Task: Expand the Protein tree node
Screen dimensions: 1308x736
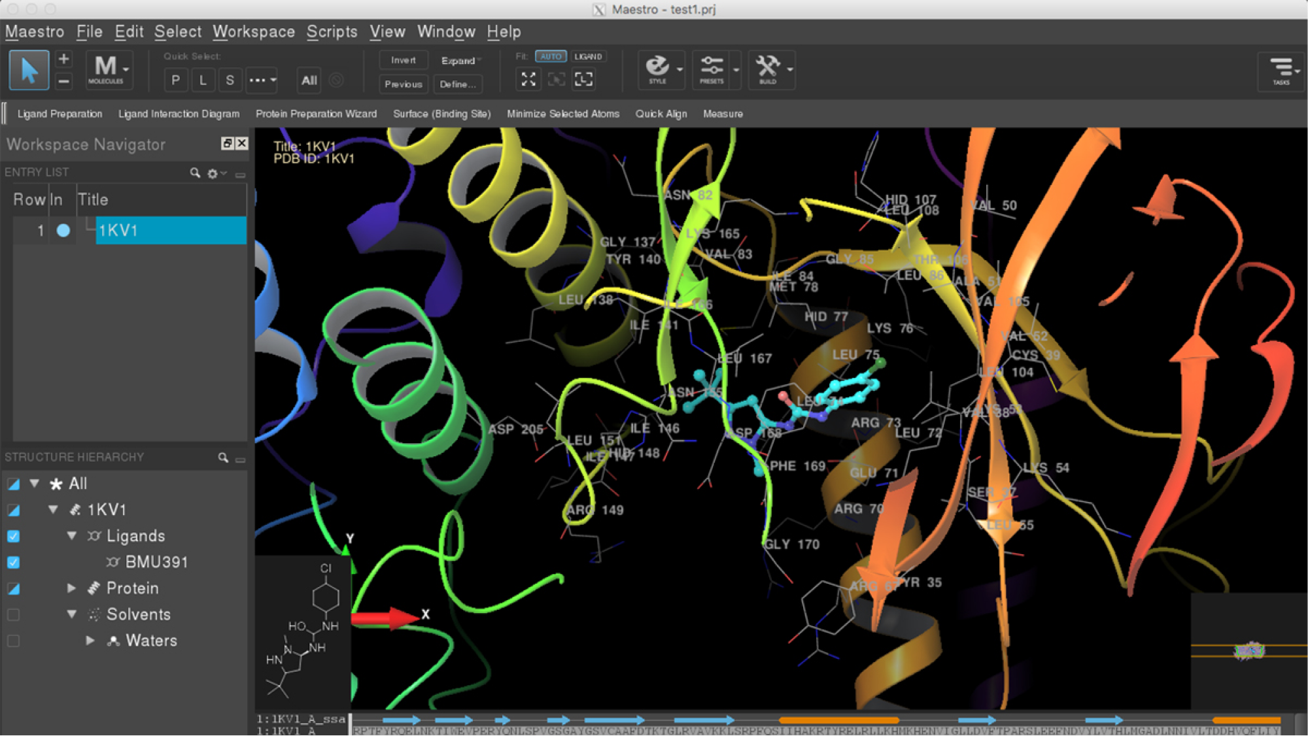Action: (72, 588)
